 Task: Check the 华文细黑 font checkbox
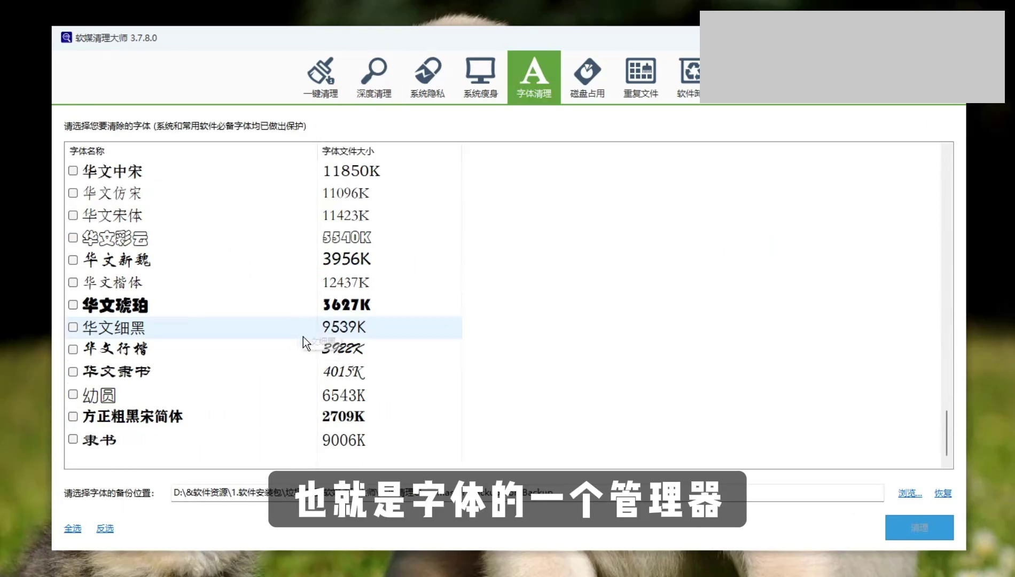point(73,327)
